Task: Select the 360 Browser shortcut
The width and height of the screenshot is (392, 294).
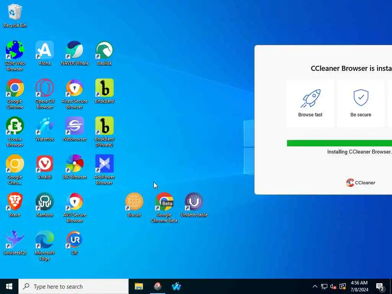Action: pos(75,167)
